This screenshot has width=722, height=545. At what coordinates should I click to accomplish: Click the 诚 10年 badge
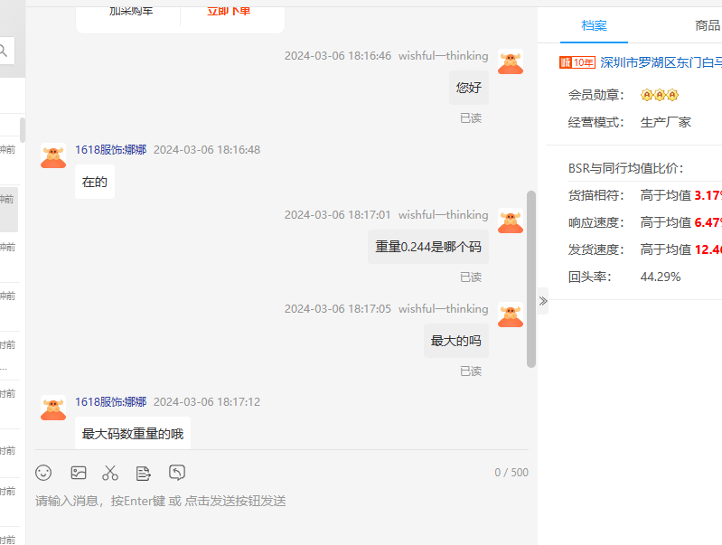tap(577, 62)
